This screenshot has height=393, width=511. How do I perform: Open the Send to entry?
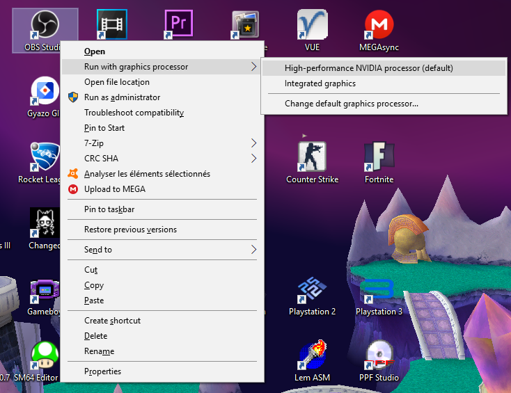(162, 250)
